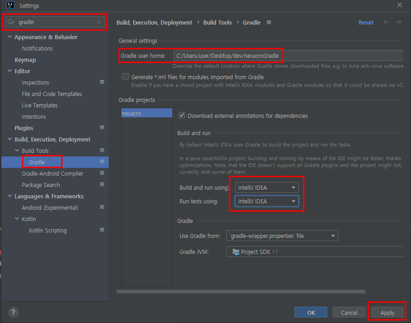Open Package Search settings
This screenshot has height=323, width=411.
pos(41,185)
